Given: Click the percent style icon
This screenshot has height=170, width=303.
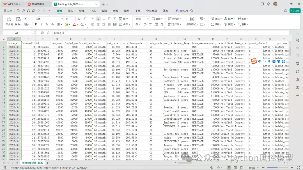Looking at the screenshot, I should 145,24.
